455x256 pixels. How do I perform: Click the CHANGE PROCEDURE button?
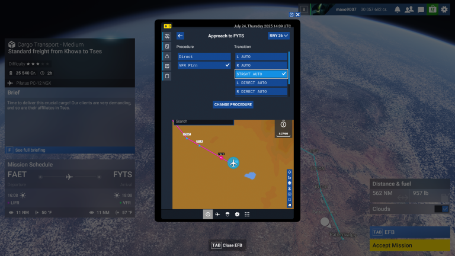[233, 104]
